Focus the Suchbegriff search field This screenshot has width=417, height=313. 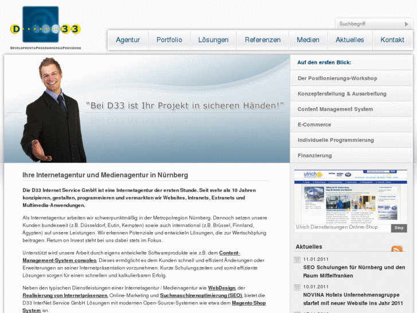pos(370,24)
